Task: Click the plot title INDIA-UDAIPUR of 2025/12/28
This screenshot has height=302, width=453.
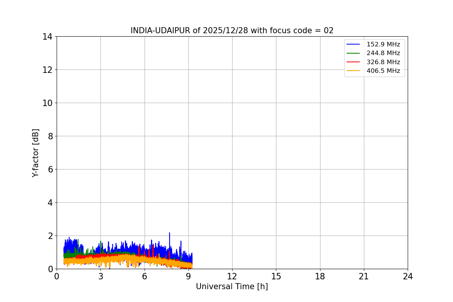Action: (232, 31)
